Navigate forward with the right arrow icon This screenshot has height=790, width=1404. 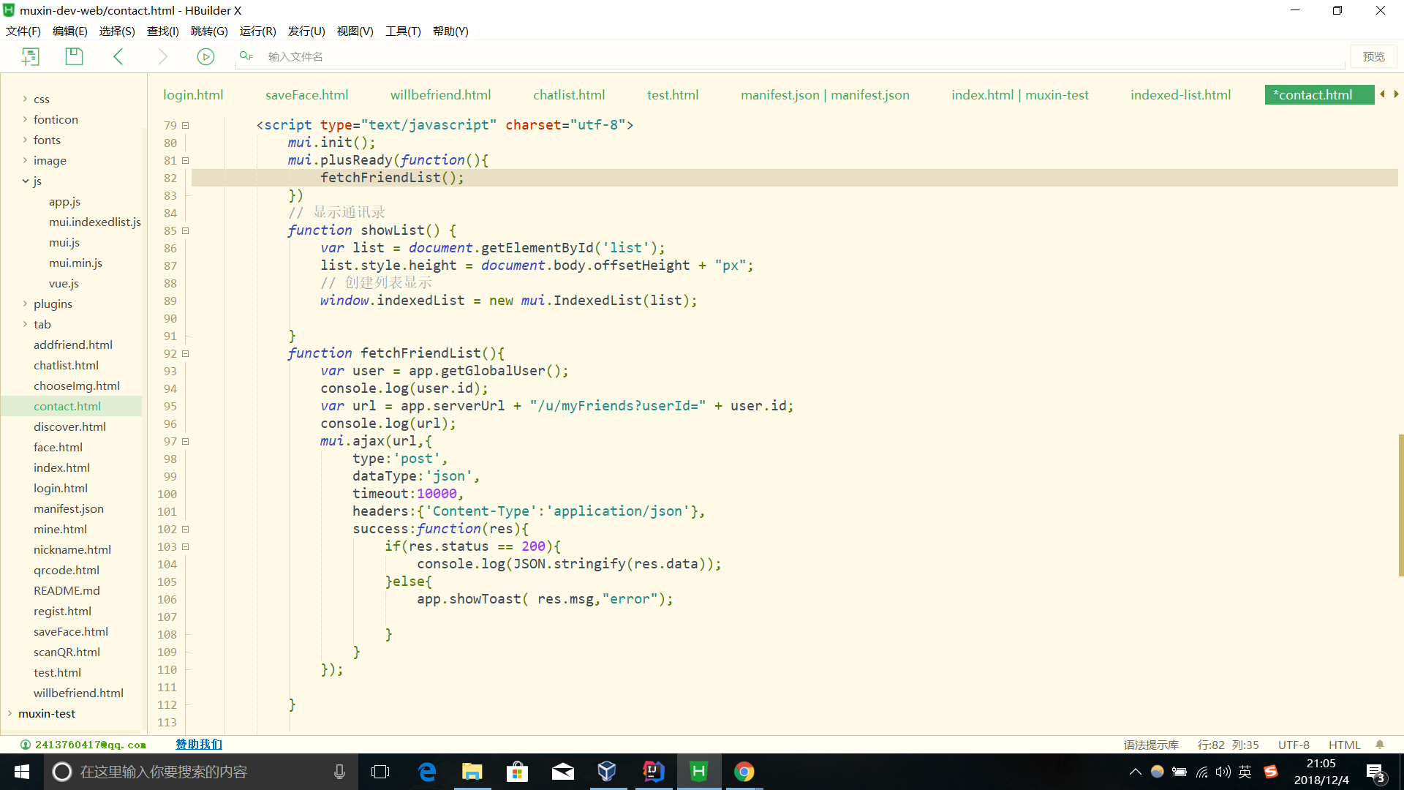click(162, 56)
